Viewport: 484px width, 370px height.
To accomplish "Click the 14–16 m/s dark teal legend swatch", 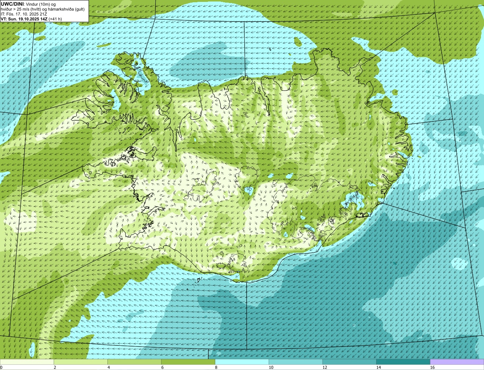I will [x=403, y=362].
